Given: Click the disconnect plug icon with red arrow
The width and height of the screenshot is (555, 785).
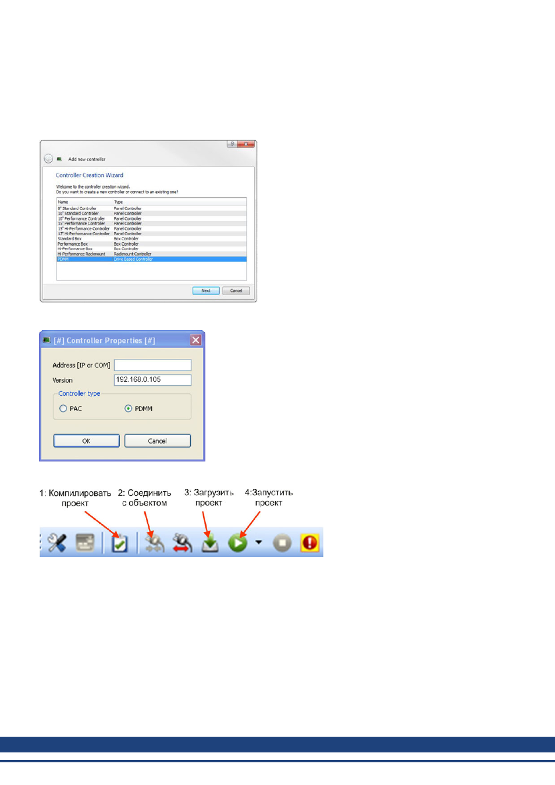Looking at the screenshot, I should 182,543.
